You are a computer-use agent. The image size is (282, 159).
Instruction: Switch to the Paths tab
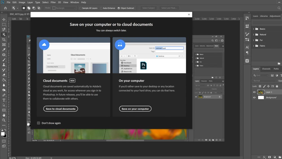276,69
